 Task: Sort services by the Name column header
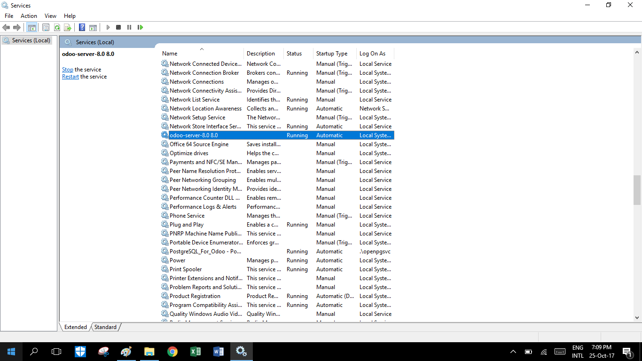click(202, 54)
